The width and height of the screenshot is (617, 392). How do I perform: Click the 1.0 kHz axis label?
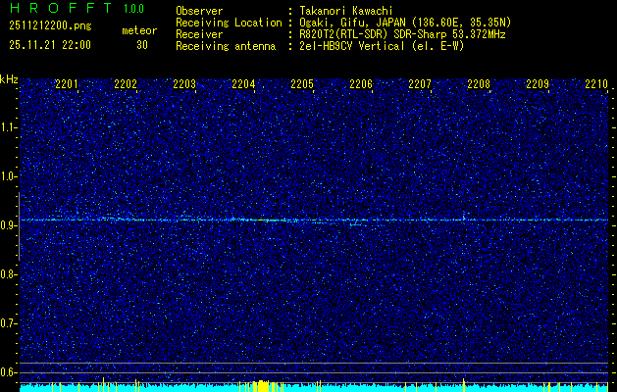[8, 177]
